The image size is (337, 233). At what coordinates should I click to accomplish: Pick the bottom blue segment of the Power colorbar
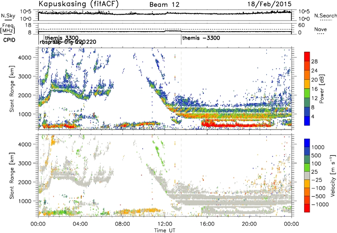click(x=307, y=121)
